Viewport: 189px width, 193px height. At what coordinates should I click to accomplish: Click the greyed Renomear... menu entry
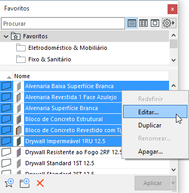click(x=154, y=138)
